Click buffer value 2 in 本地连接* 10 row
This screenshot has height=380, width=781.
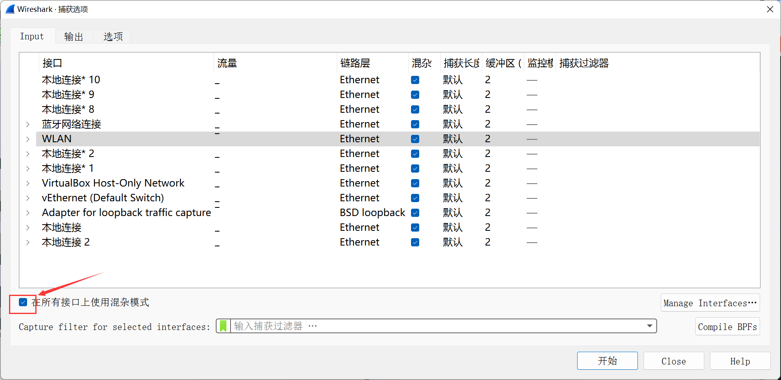[x=488, y=80]
